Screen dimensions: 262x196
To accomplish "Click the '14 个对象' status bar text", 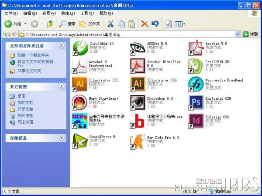I will point(10,191).
